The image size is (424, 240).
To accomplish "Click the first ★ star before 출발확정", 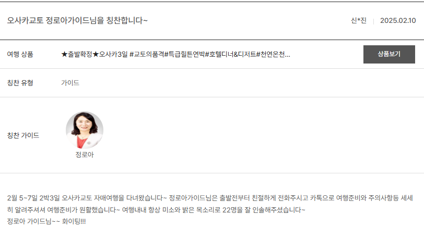I will click(x=64, y=54).
